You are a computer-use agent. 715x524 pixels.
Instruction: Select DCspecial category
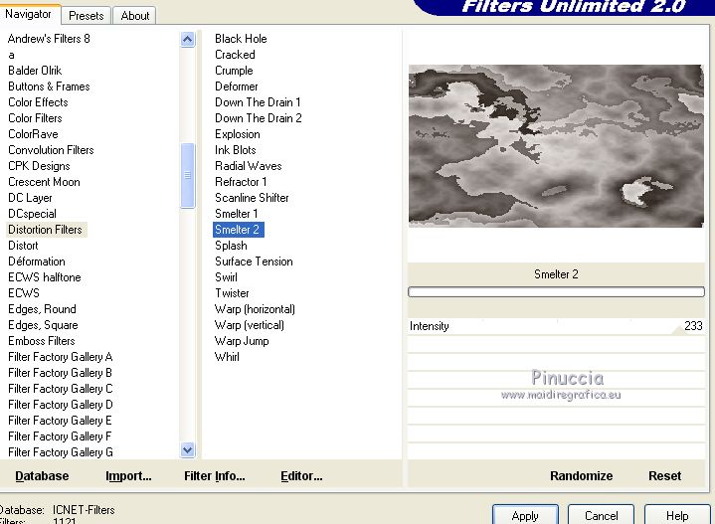click(32, 214)
